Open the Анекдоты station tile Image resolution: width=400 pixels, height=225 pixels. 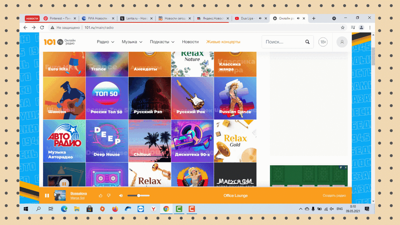tap(150, 64)
